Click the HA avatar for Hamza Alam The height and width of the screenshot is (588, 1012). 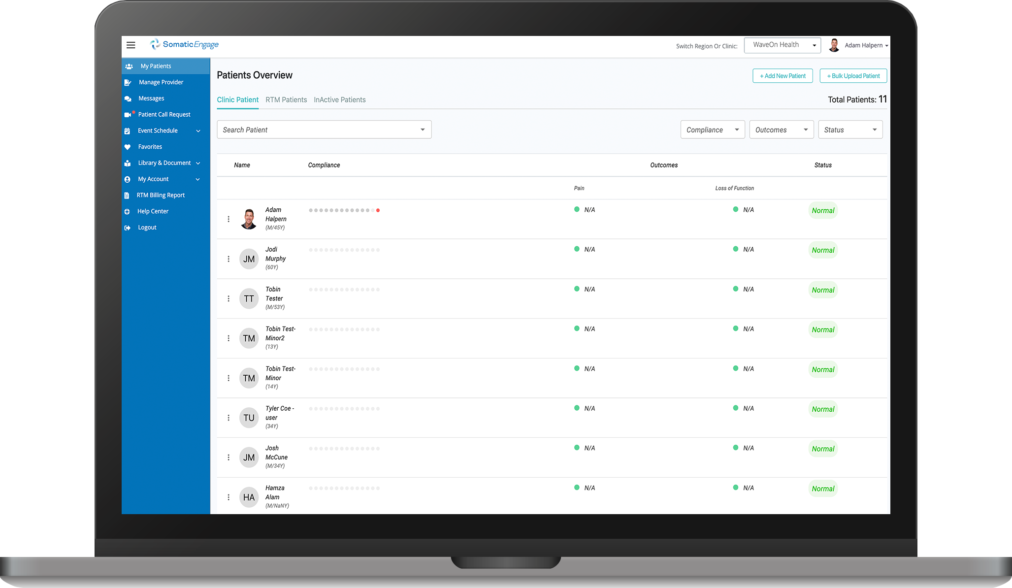pos(249,497)
